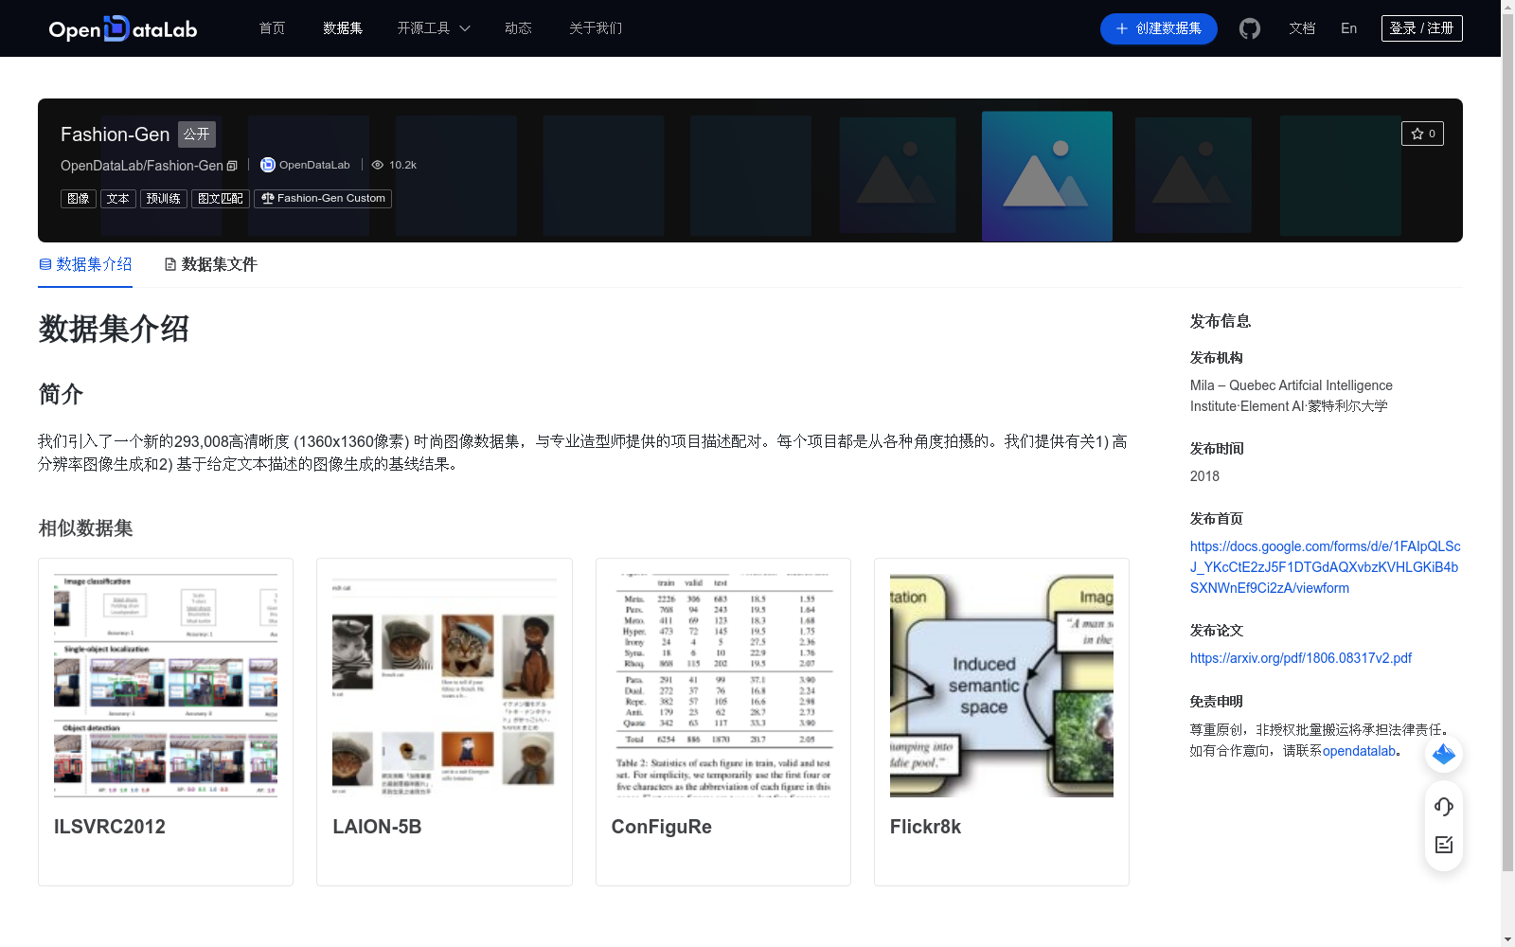Click the 图文匹配 tag
This screenshot has width=1515, height=947.
click(x=221, y=199)
